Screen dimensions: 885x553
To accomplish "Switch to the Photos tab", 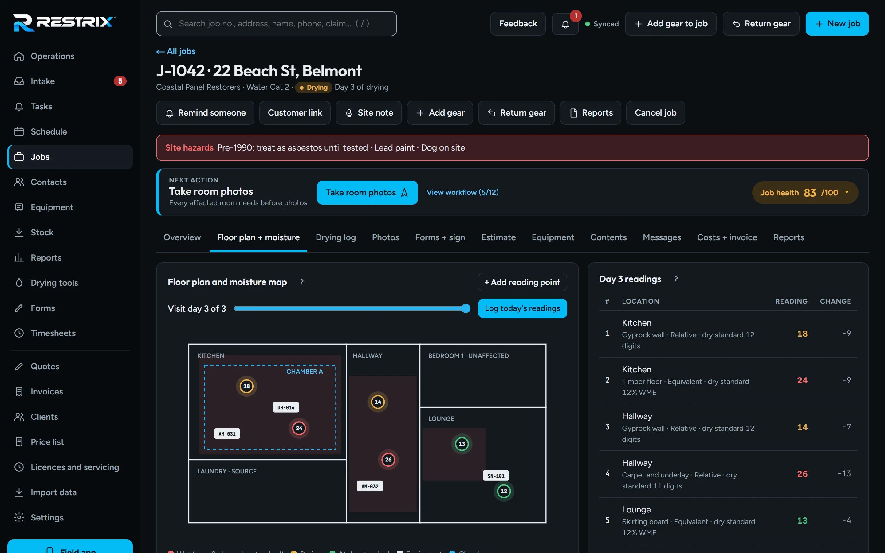I will pyautogui.click(x=385, y=237).
